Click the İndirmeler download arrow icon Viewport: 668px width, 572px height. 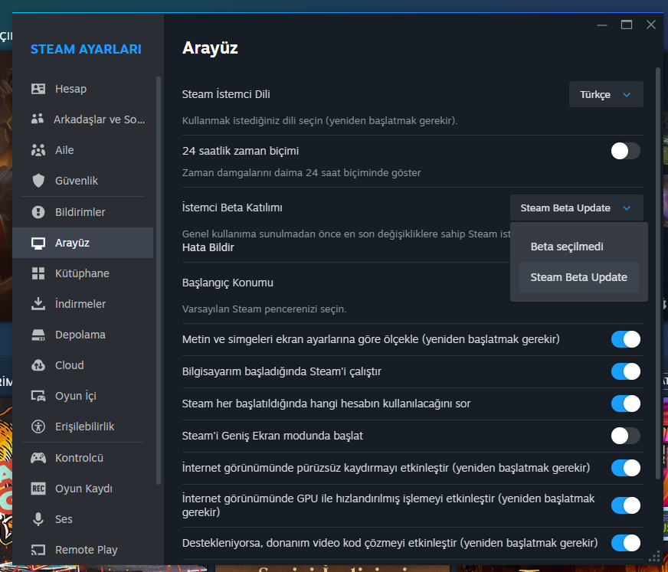[x=38, y=304]
